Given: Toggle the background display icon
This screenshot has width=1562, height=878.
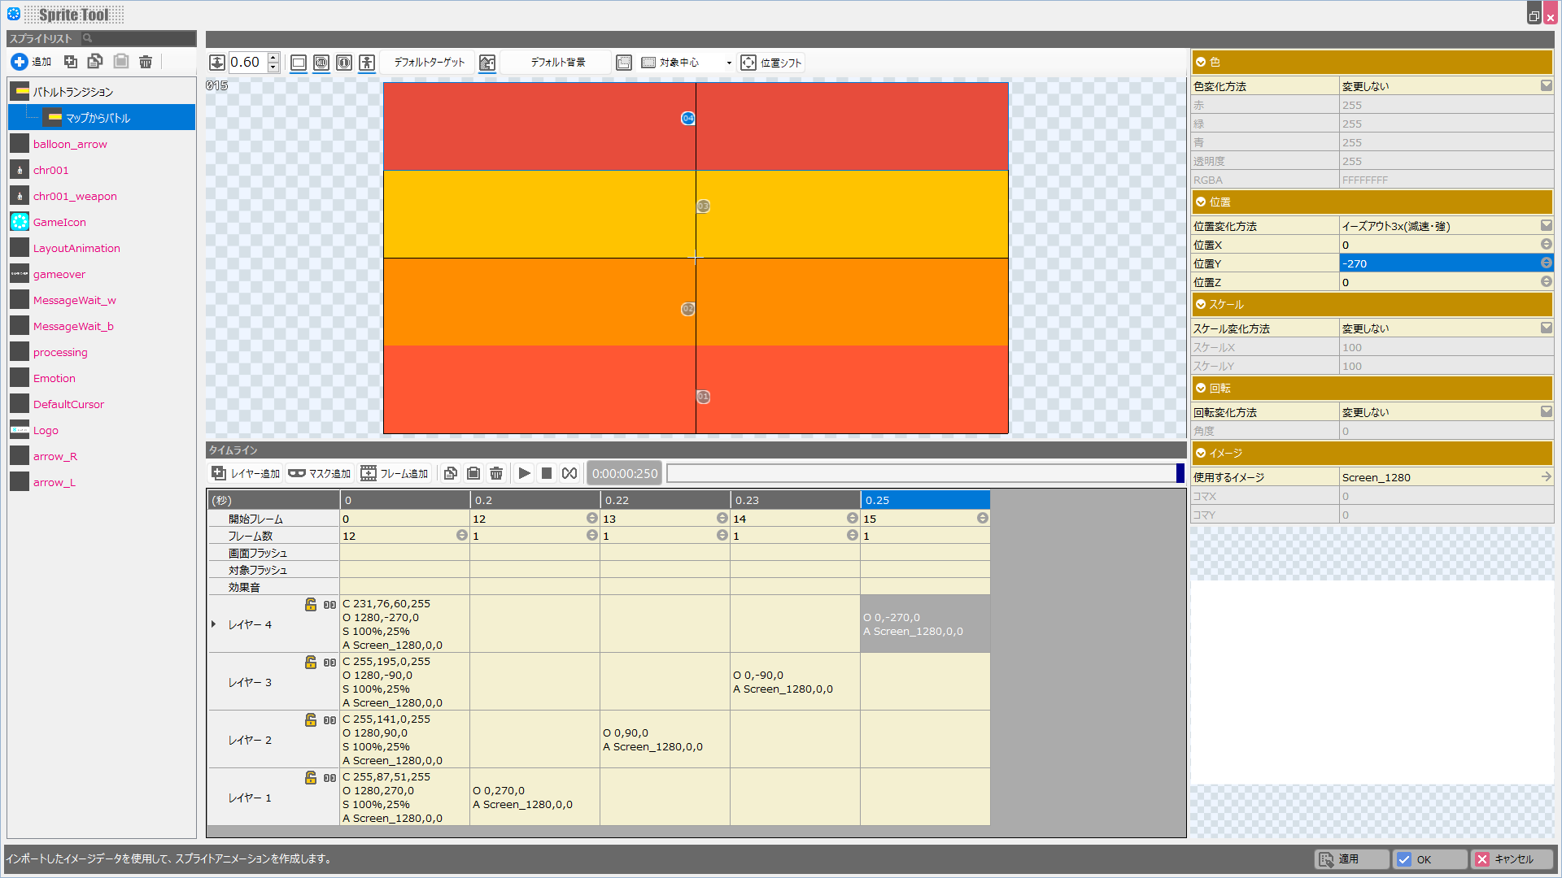Looking at the screenshot, I should (487, 63).
